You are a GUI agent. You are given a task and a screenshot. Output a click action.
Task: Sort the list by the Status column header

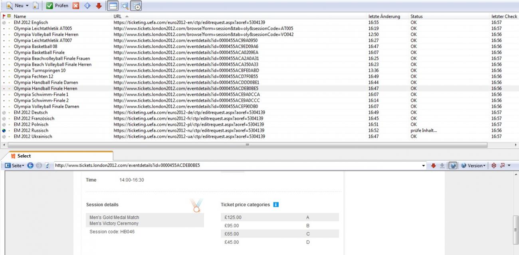click(x=416, y=16)
